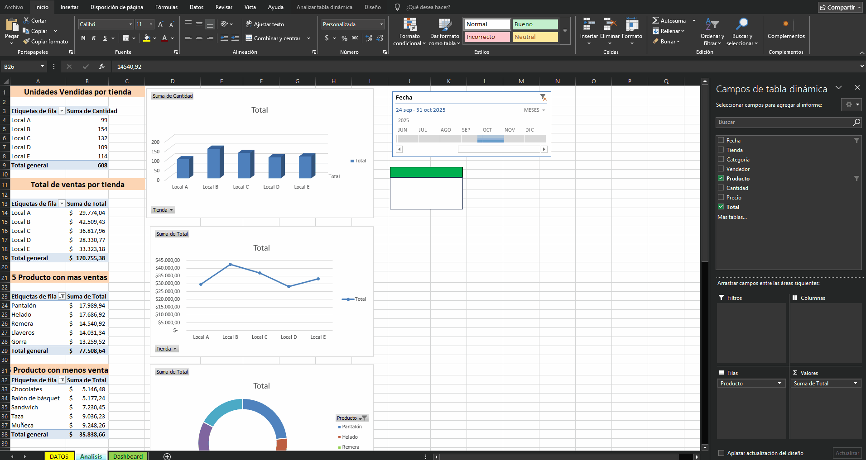This screenshot has width=866, height=460.
Task: Open the Tienda filter on the line chart
Action: pyautogui.click(x=167, y=349)
